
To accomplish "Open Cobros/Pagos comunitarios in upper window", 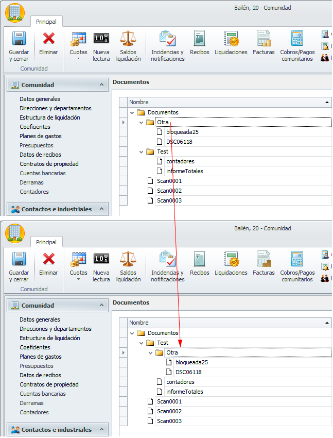I will pyautogui.click(x=297, y=46).
